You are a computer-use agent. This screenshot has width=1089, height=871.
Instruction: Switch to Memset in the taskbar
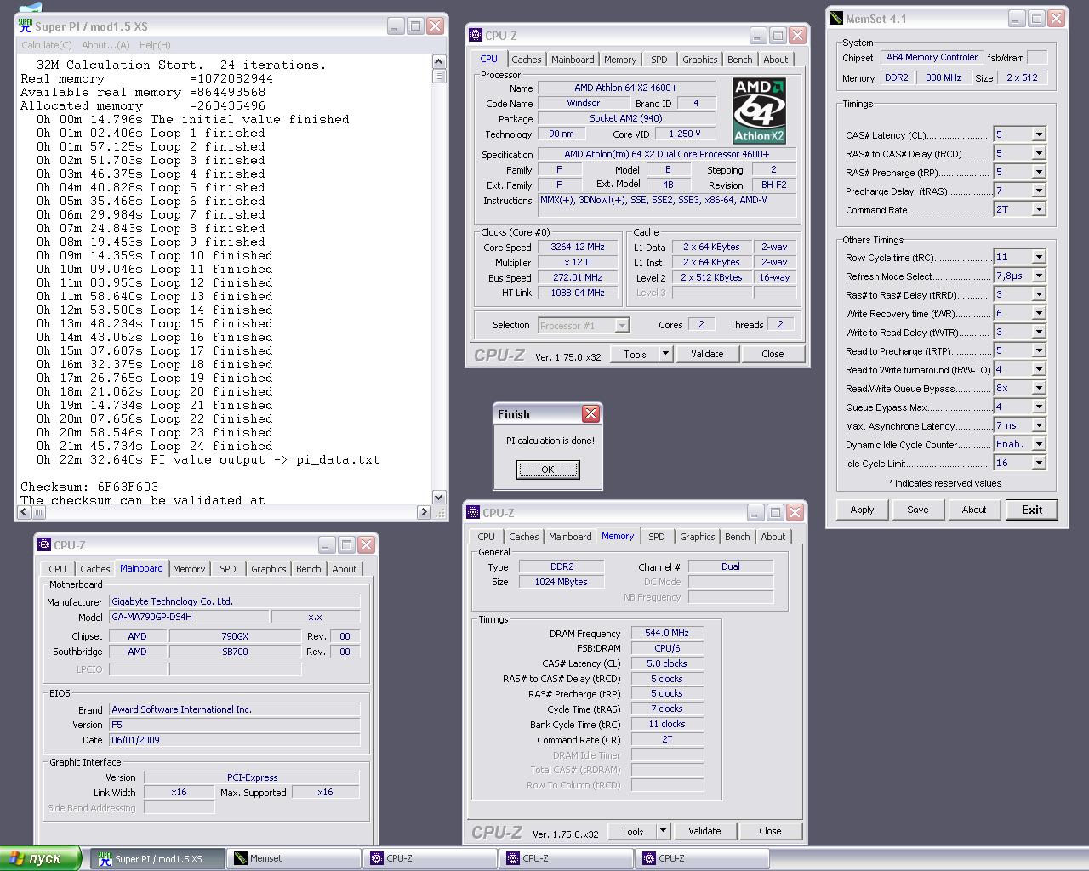click(x=295, y=859)
